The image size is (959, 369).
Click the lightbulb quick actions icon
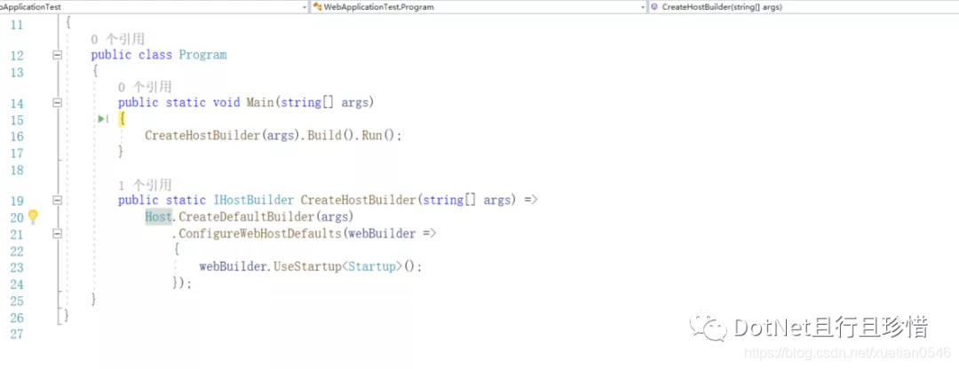click(x=33, y=217)
